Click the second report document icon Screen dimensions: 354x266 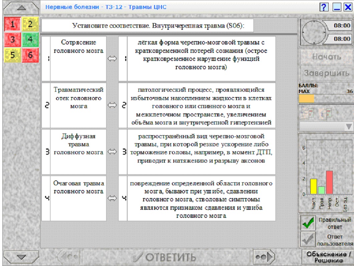pyautogui.click(x=325, y=113)
